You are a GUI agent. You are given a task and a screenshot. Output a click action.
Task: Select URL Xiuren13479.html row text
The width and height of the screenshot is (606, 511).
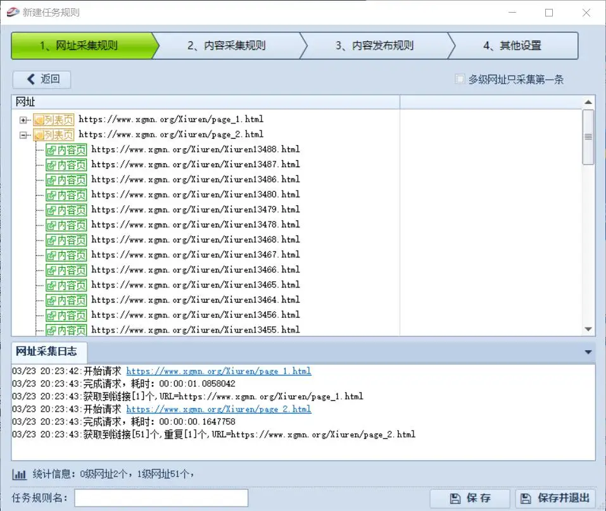click(196, 210)
